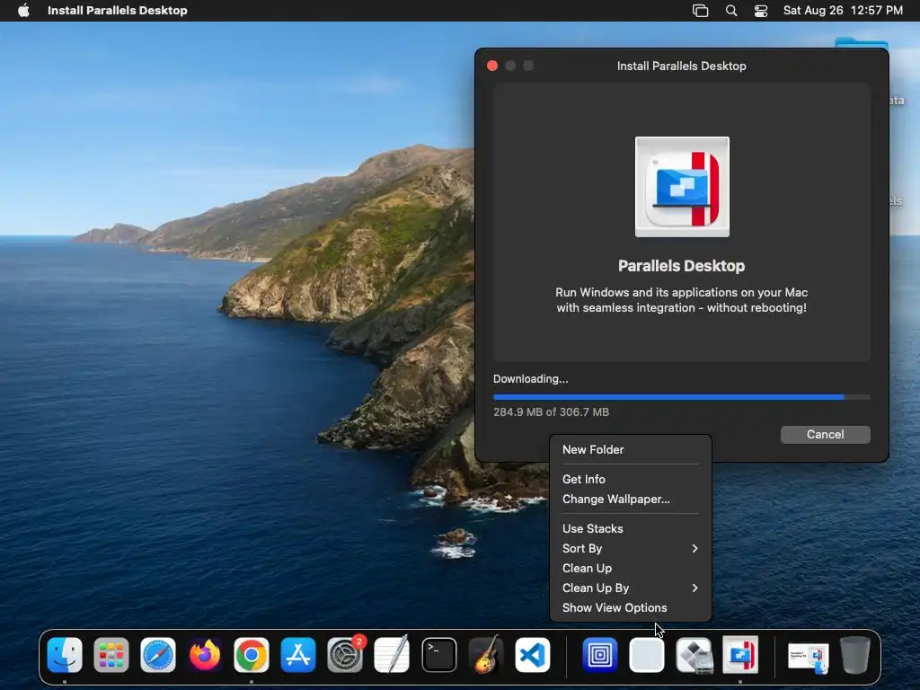This screenshot has height=690, width=920.
Task: Choose New Folder from the context menu
Action: 631,449
